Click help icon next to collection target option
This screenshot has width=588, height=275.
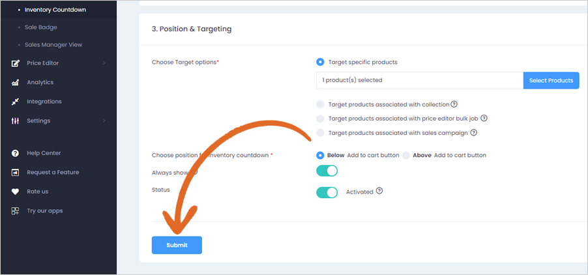coord(454,104)
